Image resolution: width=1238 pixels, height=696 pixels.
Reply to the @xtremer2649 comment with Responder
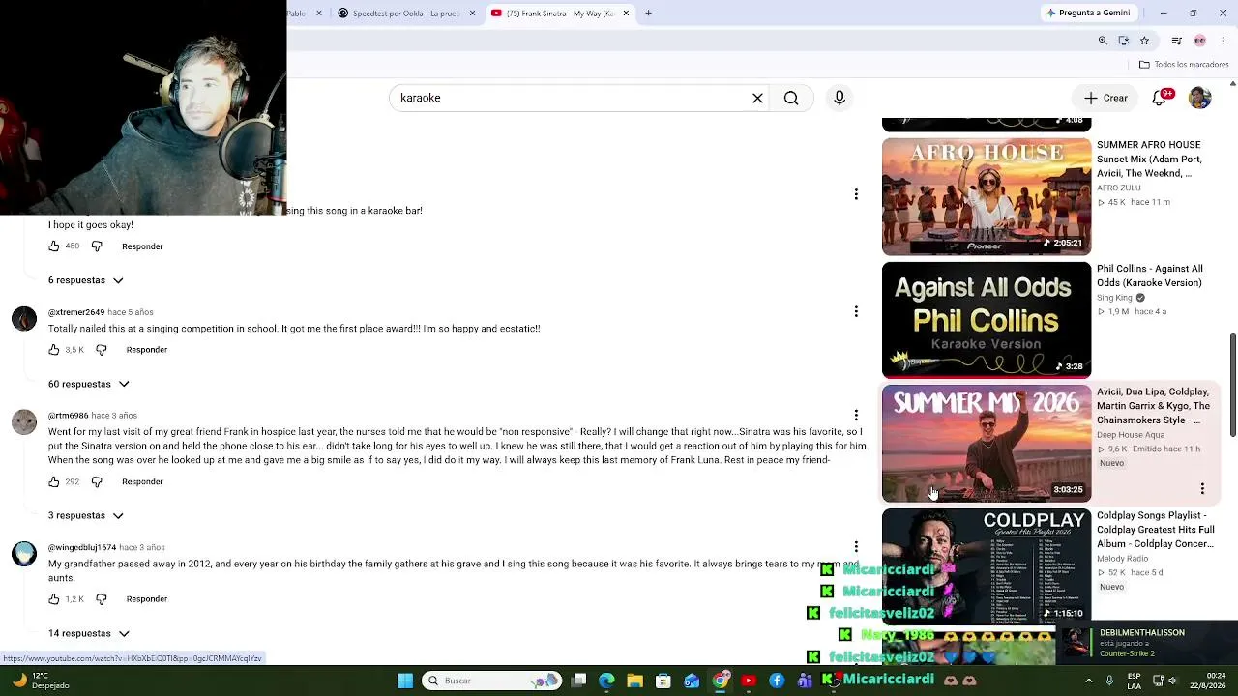[147, 350]
